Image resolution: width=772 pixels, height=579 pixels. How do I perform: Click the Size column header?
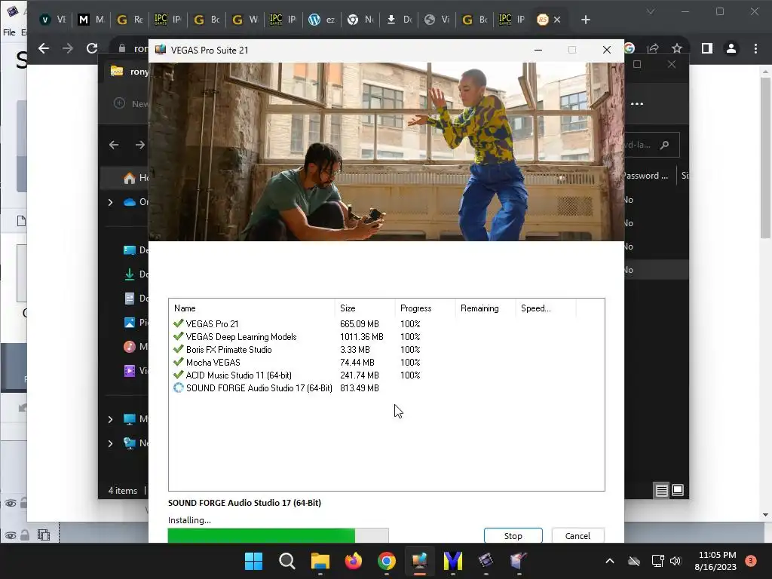click(365, 308)
